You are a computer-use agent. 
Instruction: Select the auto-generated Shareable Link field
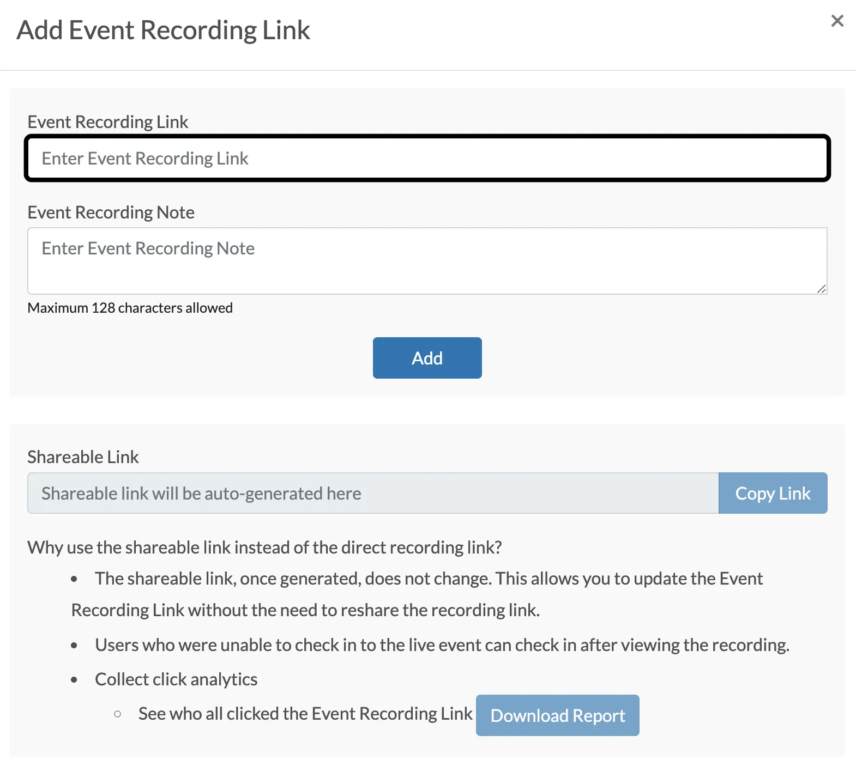pos(373,493)
